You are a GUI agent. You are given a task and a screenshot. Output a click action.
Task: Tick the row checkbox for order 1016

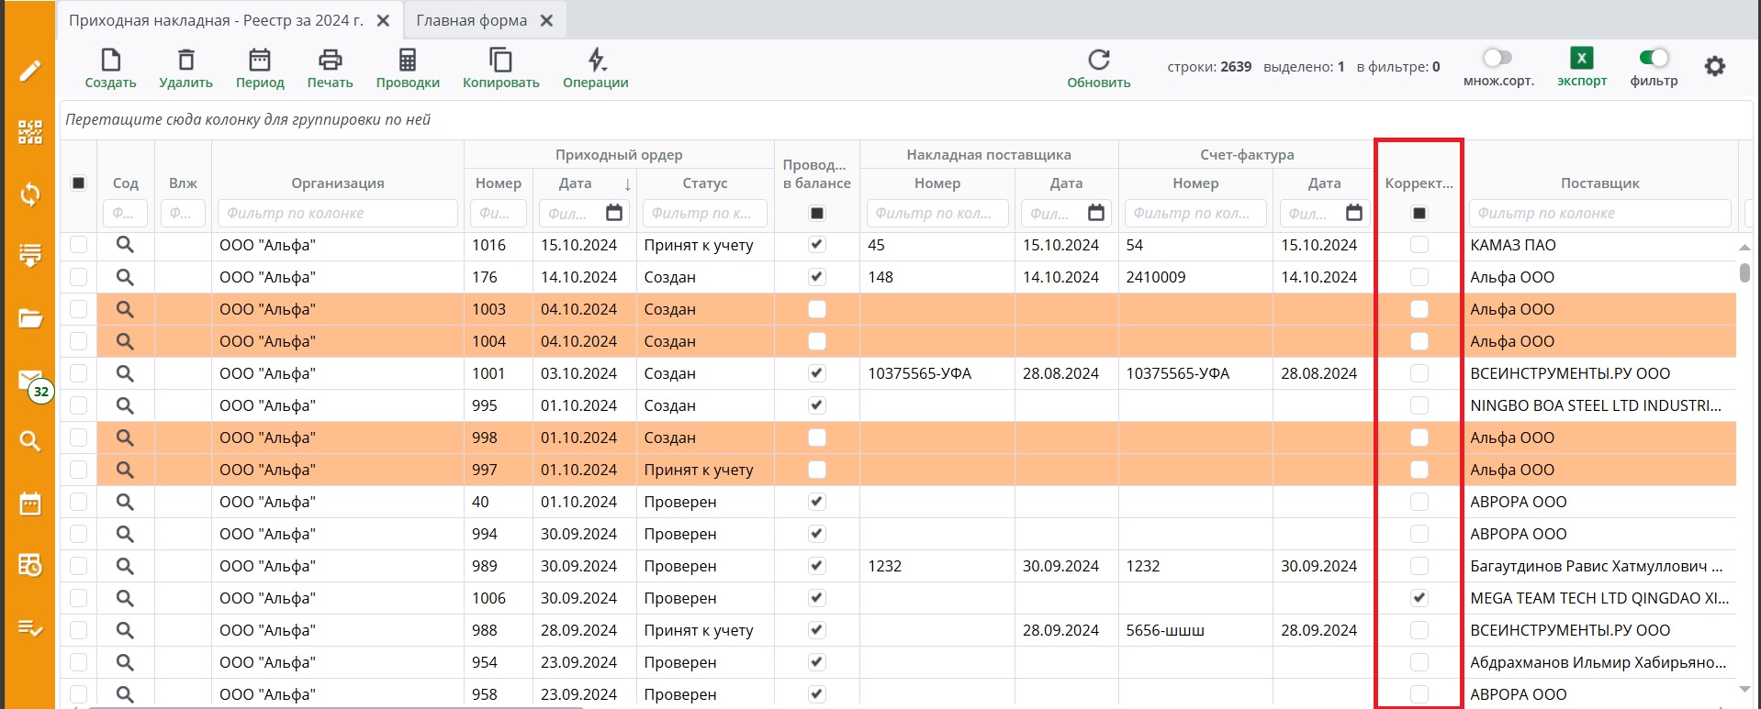tap(79, 245)
